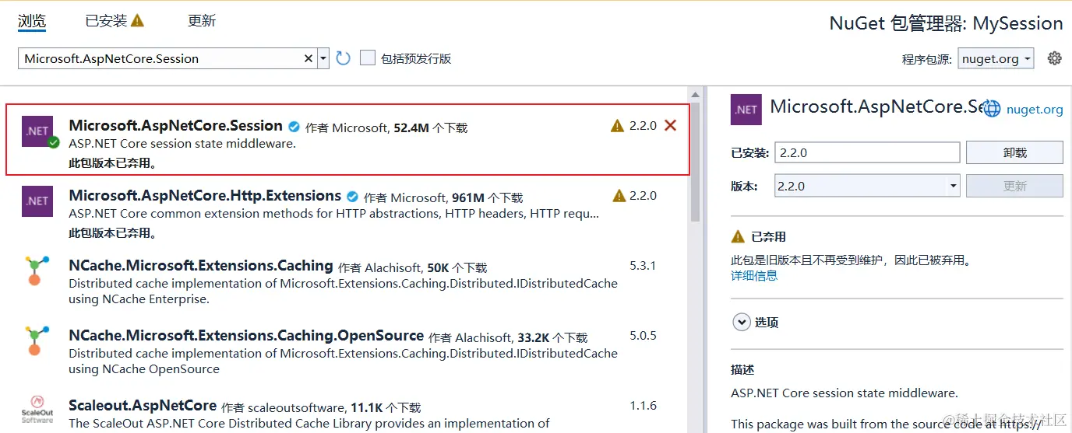Click version 5.3.1 of NCache package
1072x433 pixels.
643,265
